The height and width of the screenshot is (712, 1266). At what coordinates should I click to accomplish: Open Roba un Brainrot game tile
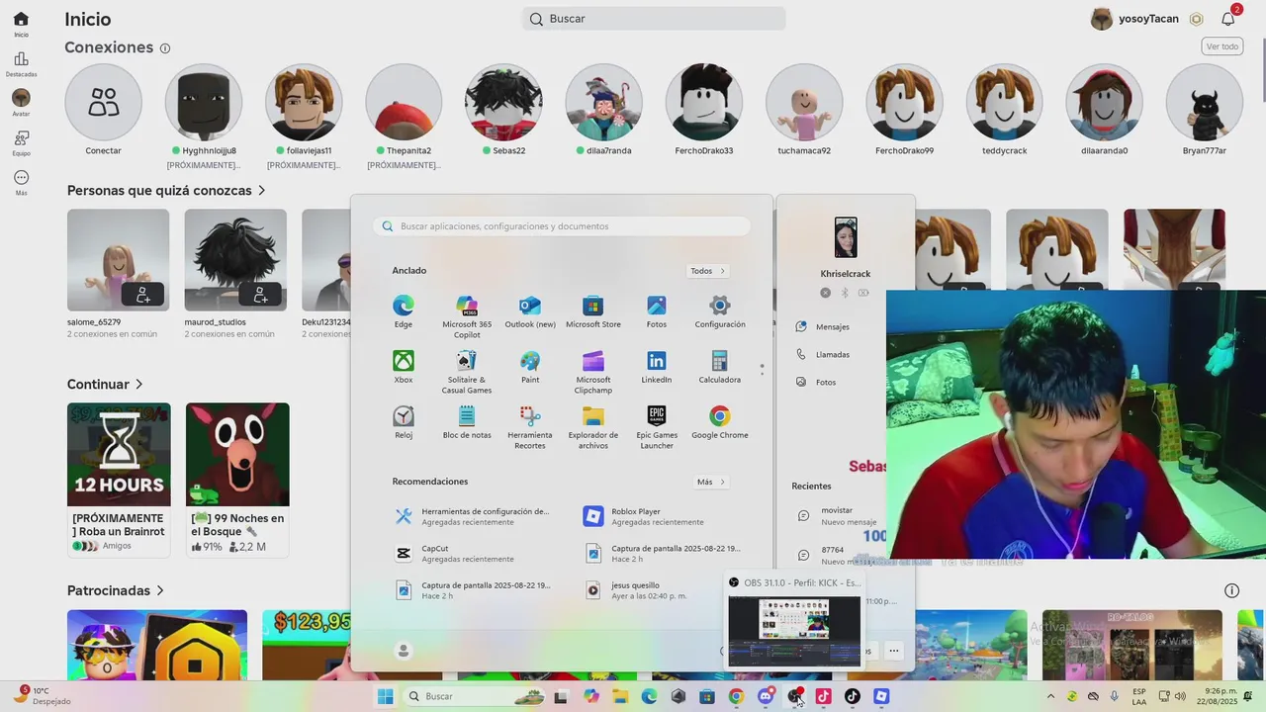119,479
